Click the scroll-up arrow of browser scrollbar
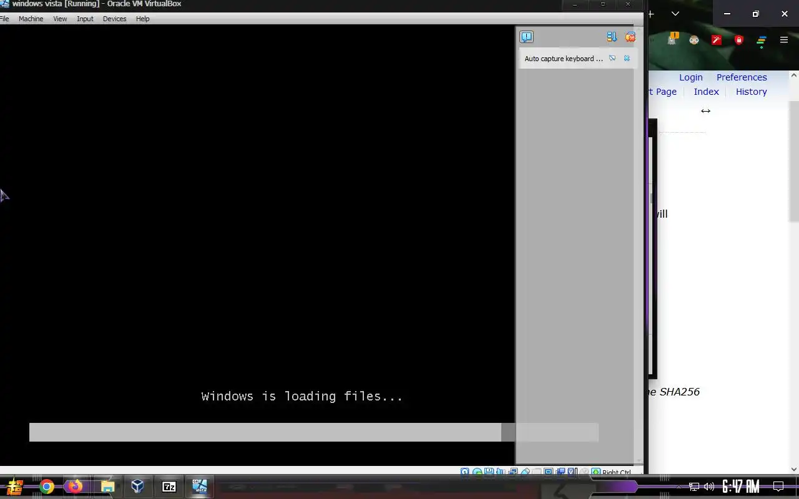The height and width of the screenshot is (499, 799). click(794, 75)
